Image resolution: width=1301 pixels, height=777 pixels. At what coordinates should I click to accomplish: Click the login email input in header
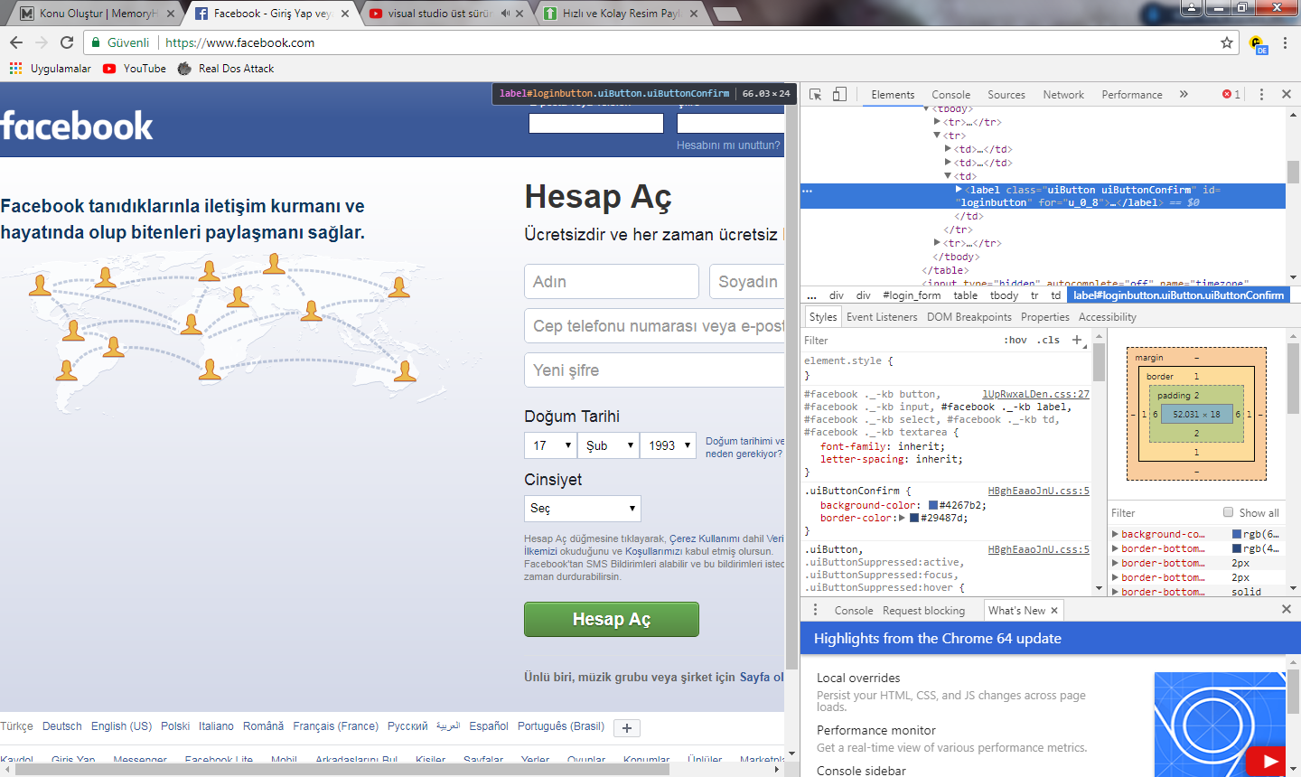pos(596,123)
